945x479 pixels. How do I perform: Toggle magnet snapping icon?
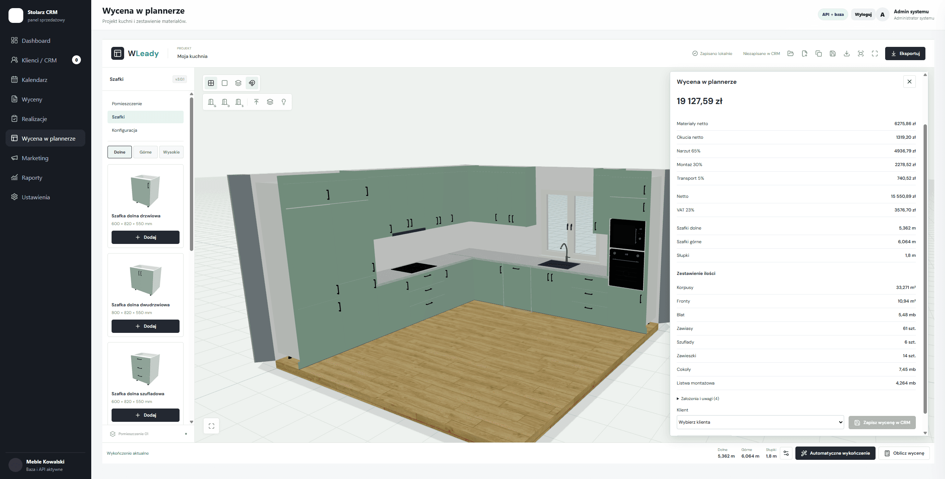[x=252, y=83]
